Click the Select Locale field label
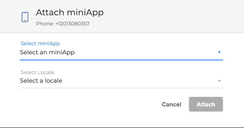The height and width of the screenshot is (128, 244). tap(37, 72)
